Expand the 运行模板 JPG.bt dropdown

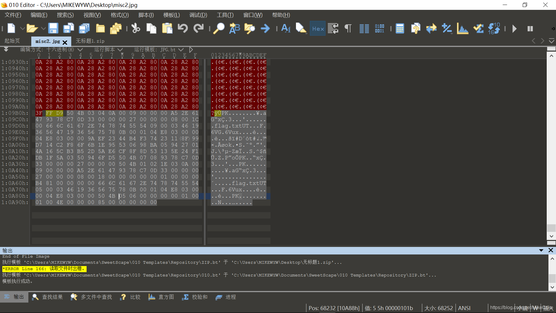pos(181,50)
